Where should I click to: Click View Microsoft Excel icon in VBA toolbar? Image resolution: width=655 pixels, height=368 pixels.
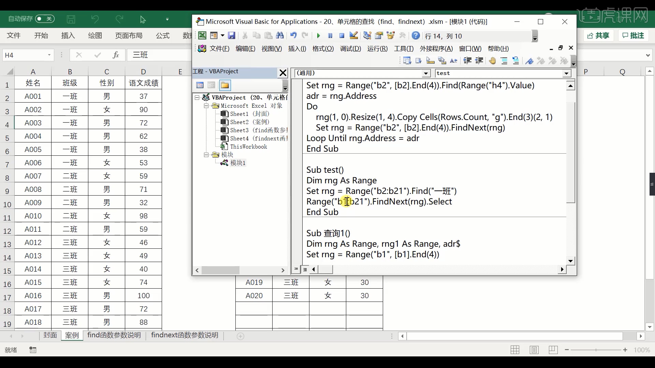pyautogui.click(x=202, y=35)
